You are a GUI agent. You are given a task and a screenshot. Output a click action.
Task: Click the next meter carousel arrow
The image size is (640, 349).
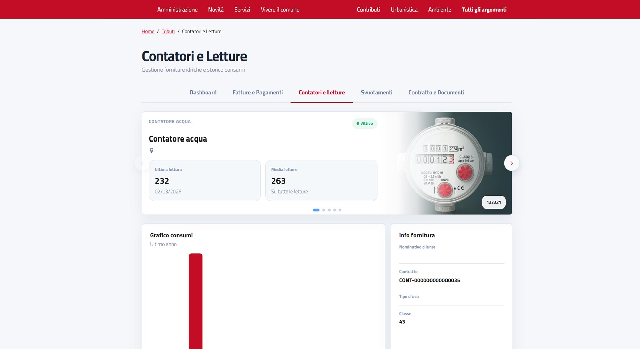511,163
